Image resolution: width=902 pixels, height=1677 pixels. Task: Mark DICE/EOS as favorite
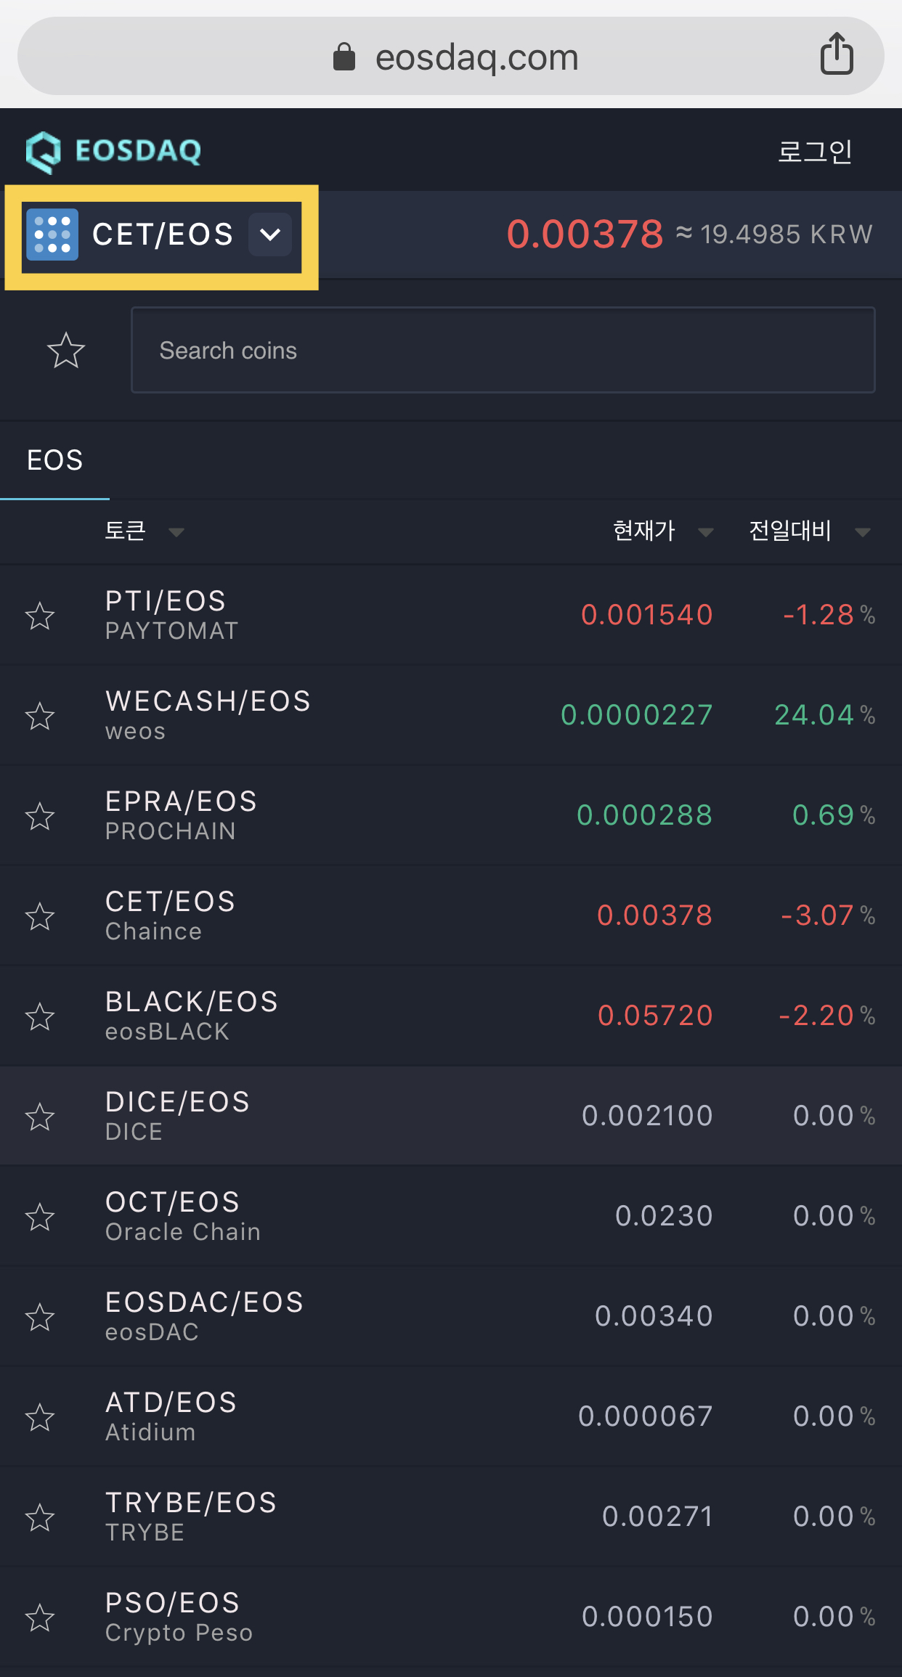(40, 1117)
